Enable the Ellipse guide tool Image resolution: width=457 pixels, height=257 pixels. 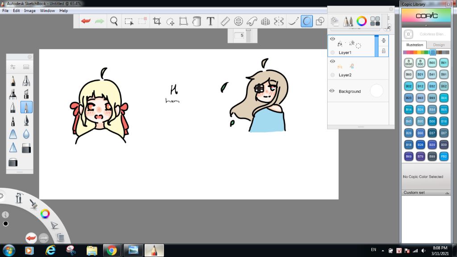pyautogui.click(x=238, y=21)
